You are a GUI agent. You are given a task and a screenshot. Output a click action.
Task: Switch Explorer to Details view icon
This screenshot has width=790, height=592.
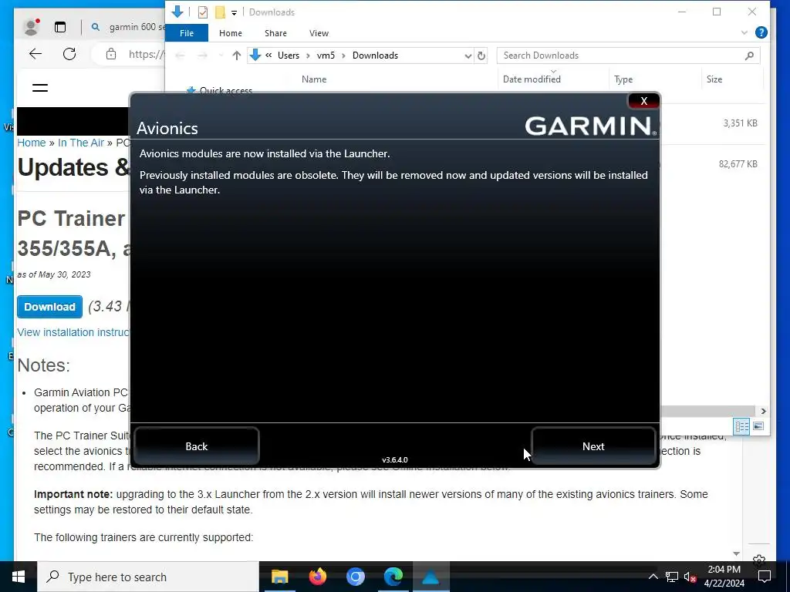point(741,426)
